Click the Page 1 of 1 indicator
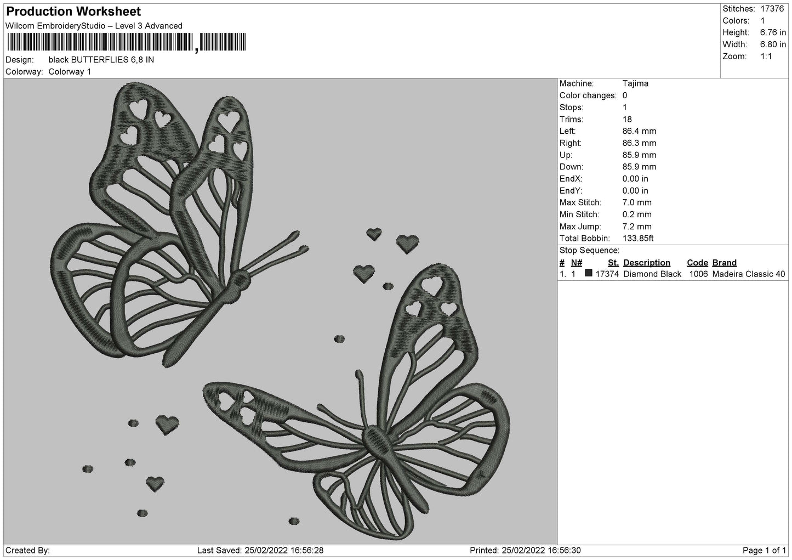 (764, 551)
